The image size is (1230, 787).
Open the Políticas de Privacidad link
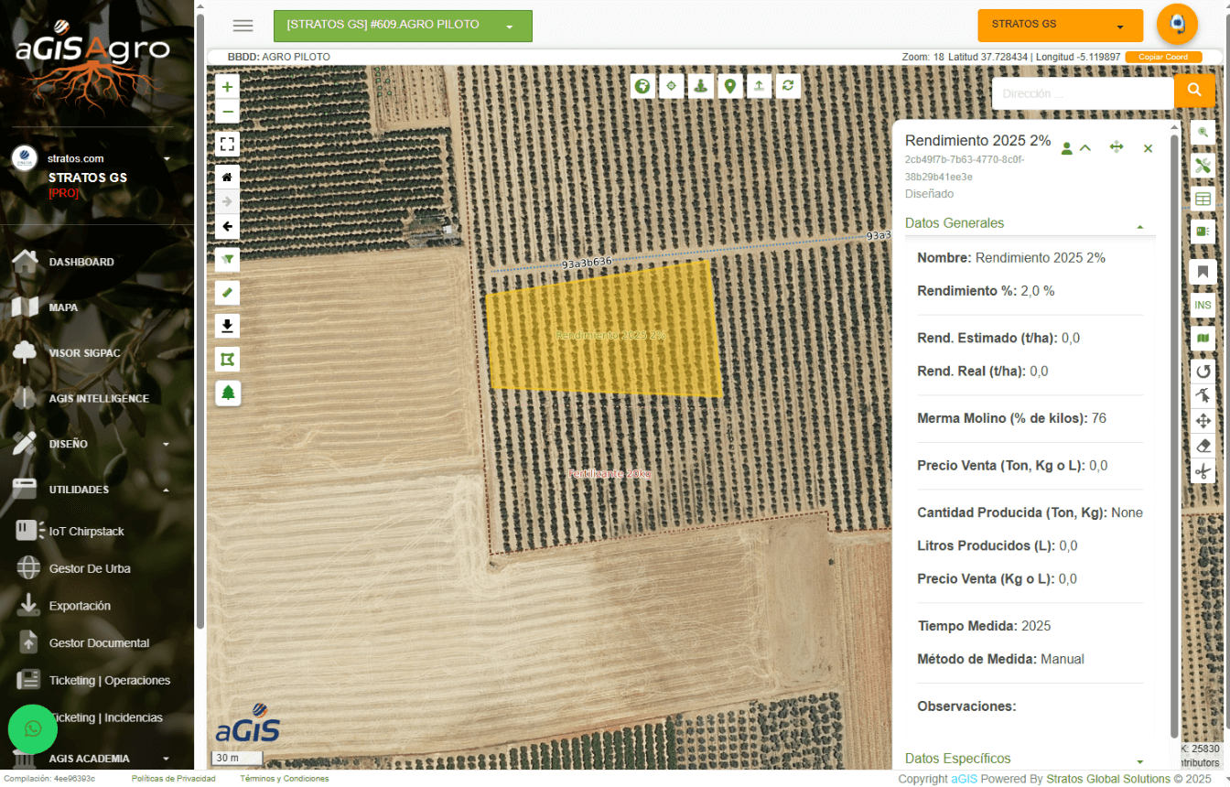pos(174,779)
